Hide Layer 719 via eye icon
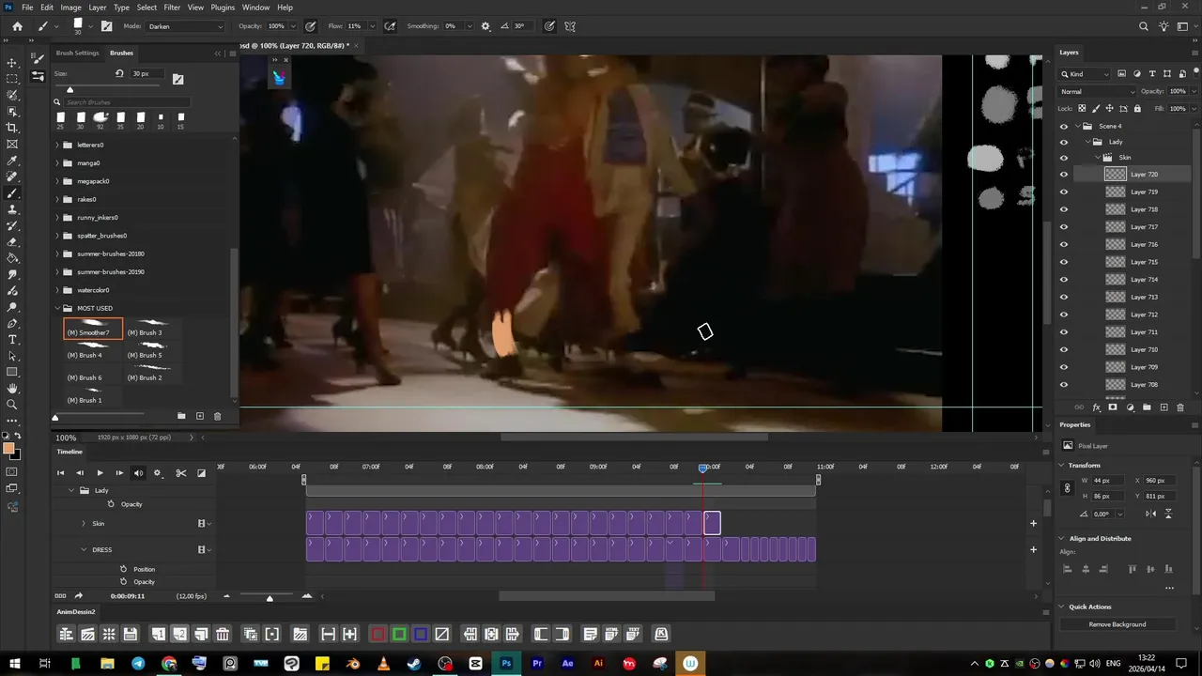1202x676 pixels. point(1064,192)
